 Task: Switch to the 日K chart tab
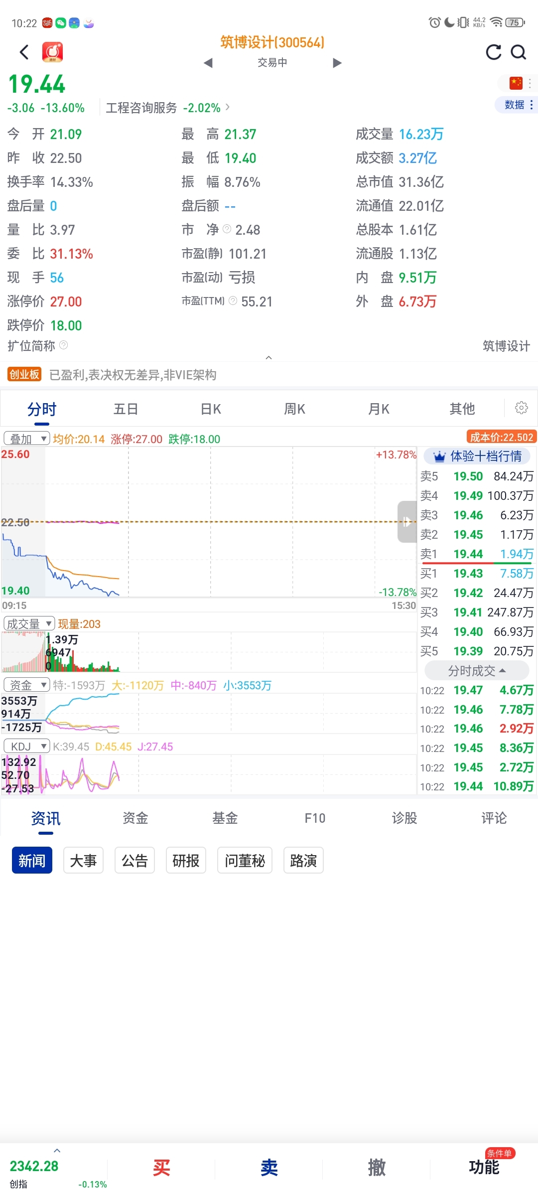210,409
